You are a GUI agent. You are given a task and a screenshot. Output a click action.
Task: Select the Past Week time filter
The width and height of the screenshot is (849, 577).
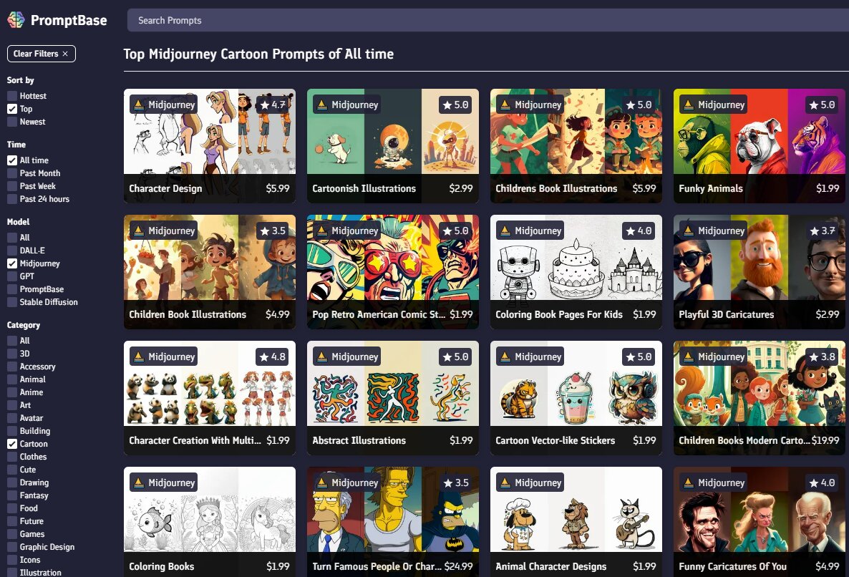click(12, 186)
